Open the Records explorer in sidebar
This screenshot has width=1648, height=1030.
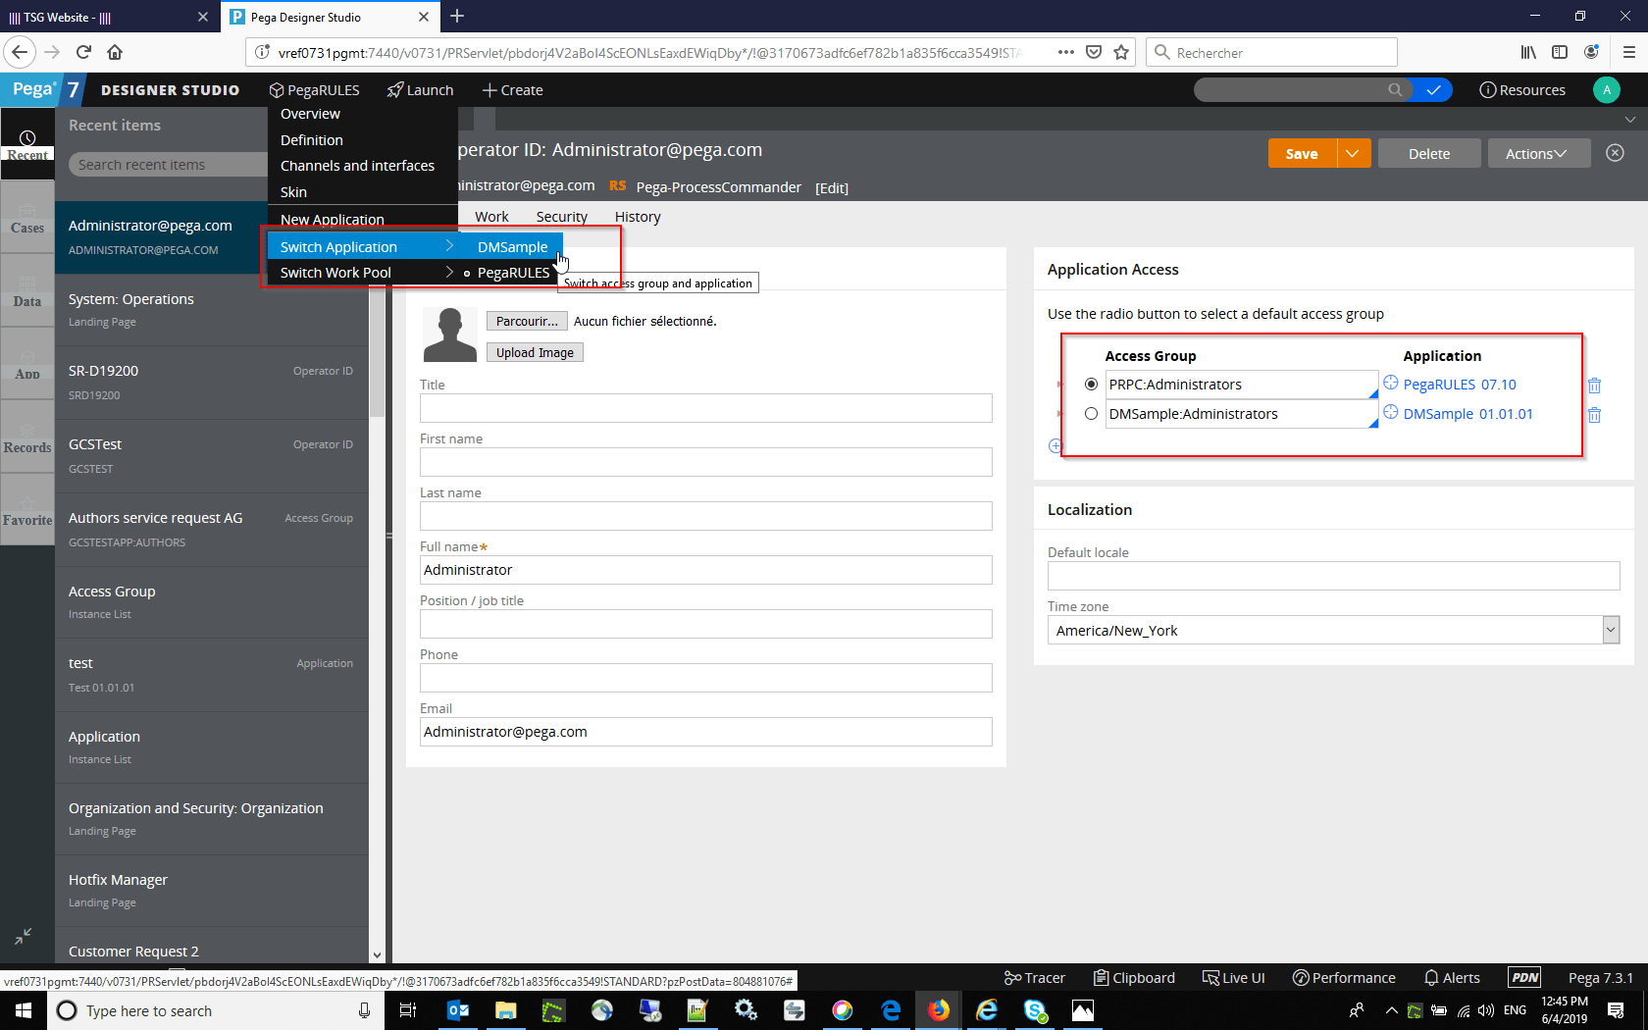pyautogui.click(x=27, y=438)
